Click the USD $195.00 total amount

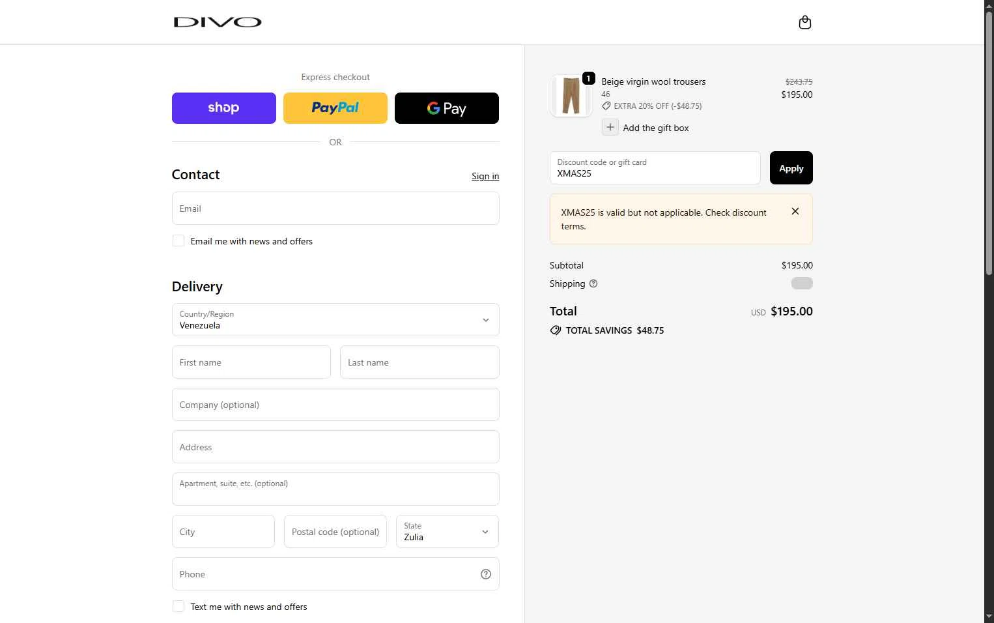click(782, 311)
